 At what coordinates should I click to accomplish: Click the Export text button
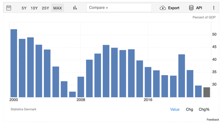[174, 8]
